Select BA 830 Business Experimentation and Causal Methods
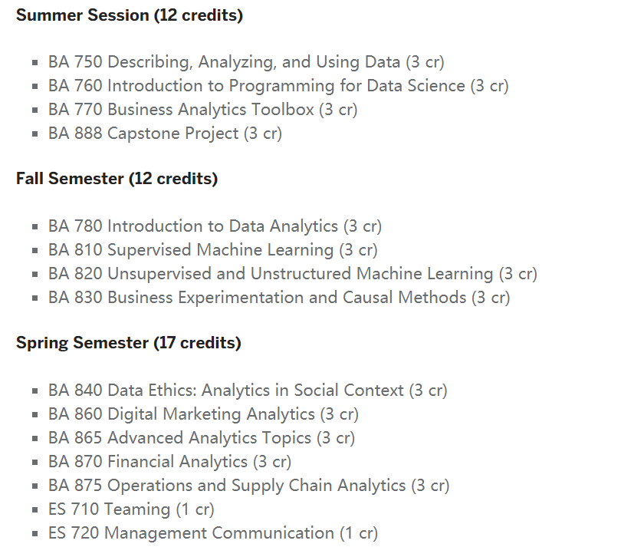This screenshot has height=557, width=621. [x=278, y=298]
